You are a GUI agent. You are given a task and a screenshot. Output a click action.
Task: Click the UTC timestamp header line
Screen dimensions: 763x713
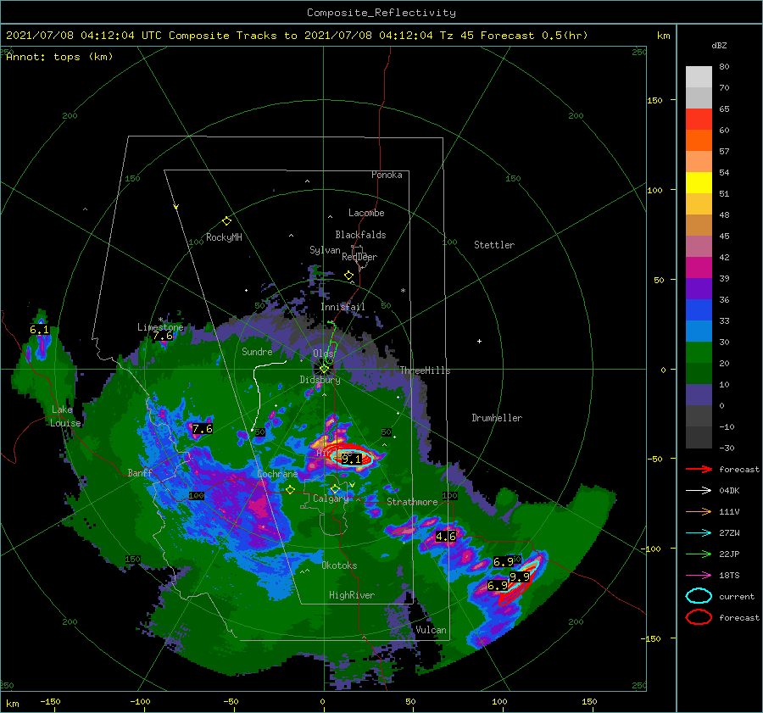pyautogui.click(x=297, y=36)
